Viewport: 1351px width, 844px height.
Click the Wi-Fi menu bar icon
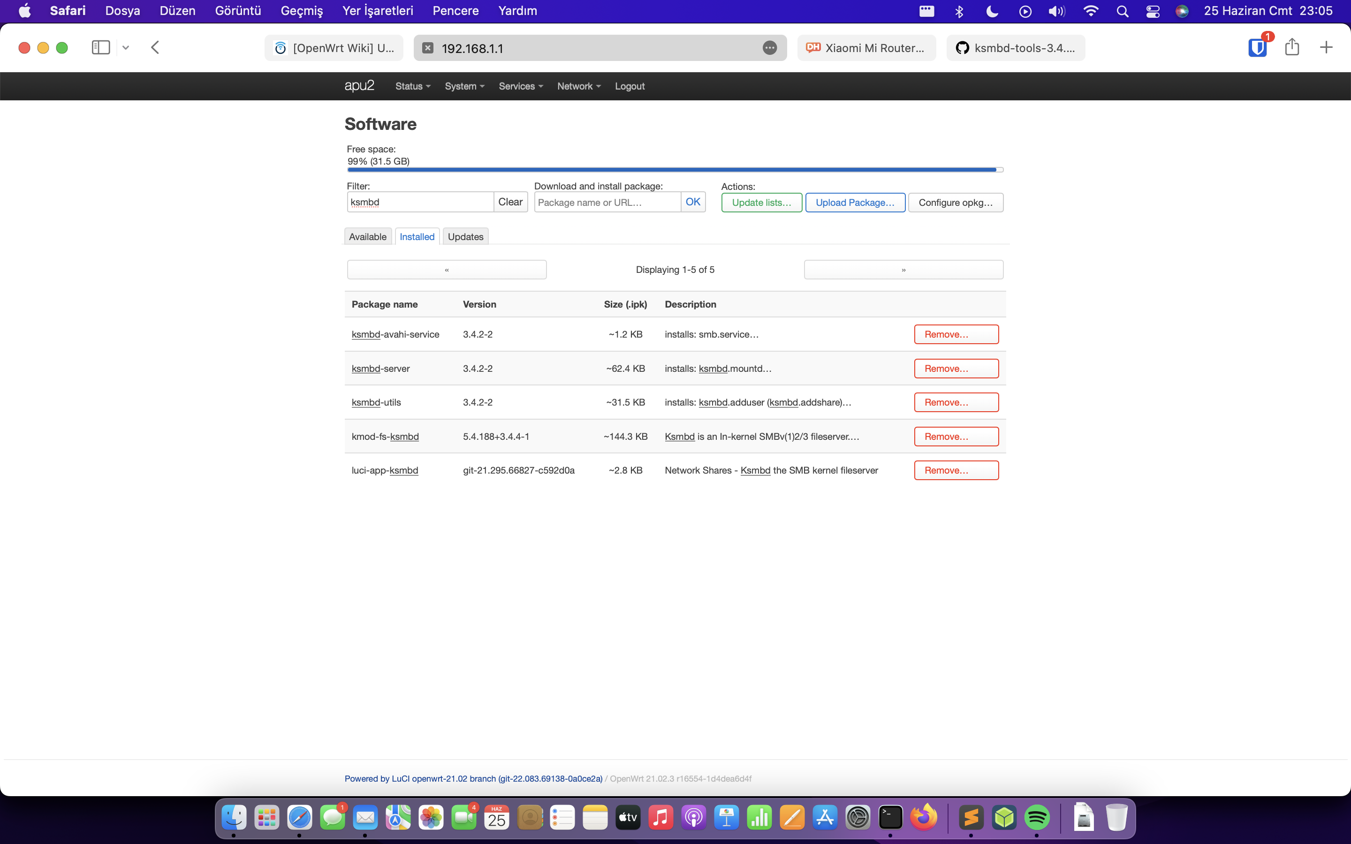1090,11
